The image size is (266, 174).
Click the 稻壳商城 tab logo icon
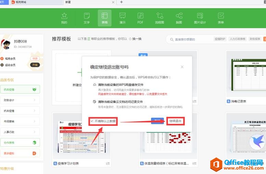click(13, 2)
